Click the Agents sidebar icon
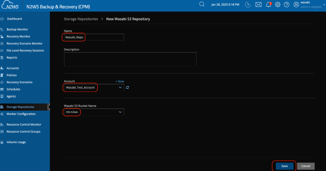The height and width of the screenshot is (171, 326). coord(2,96)
